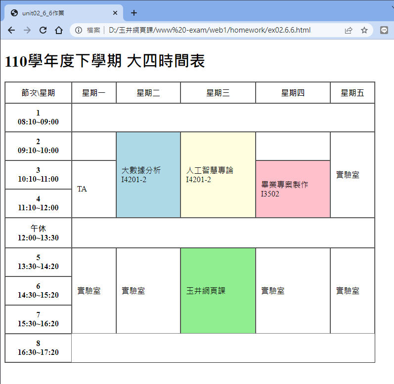Go to the browser home page
Viewport: 394px width, 384px height.
click(58, 30)
